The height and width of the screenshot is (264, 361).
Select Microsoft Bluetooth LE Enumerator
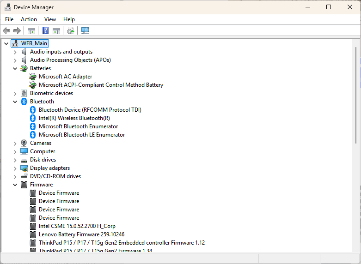click(x=82, y=135)
